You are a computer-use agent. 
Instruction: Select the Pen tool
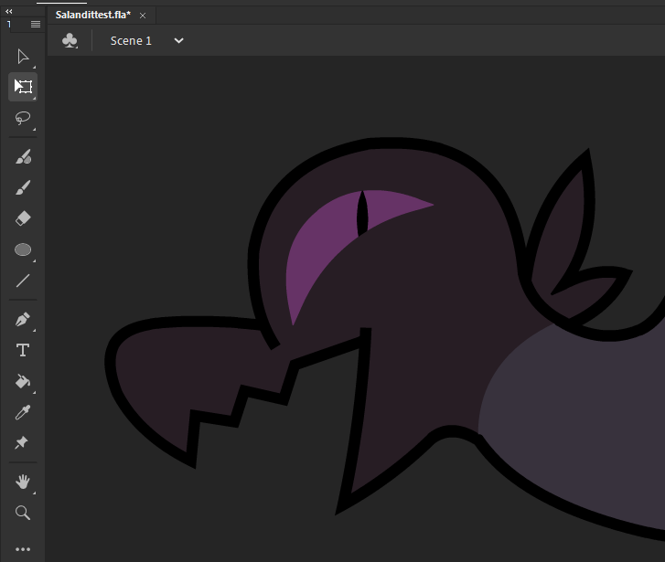[23, 319]
